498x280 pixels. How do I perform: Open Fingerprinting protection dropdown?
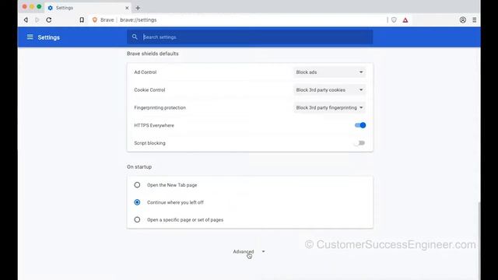pyautogui.click(x=329, y=107)
